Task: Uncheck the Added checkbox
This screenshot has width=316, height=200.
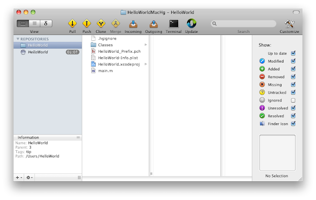Action: coord(293,69)
